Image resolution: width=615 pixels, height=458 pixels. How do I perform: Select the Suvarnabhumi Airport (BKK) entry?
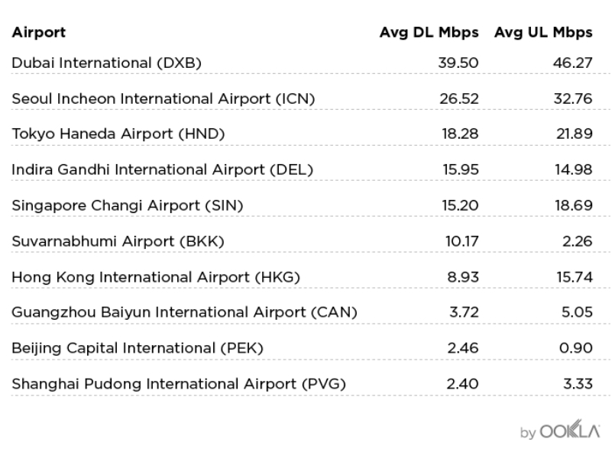tap(118, 241)
